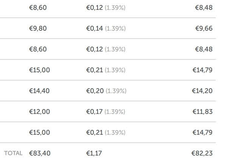Select the €82,23 total net amount

point(202,153)
